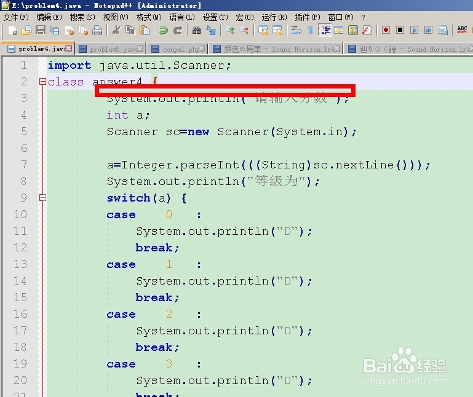Toggle the indent guide icon

click(325, 31)
